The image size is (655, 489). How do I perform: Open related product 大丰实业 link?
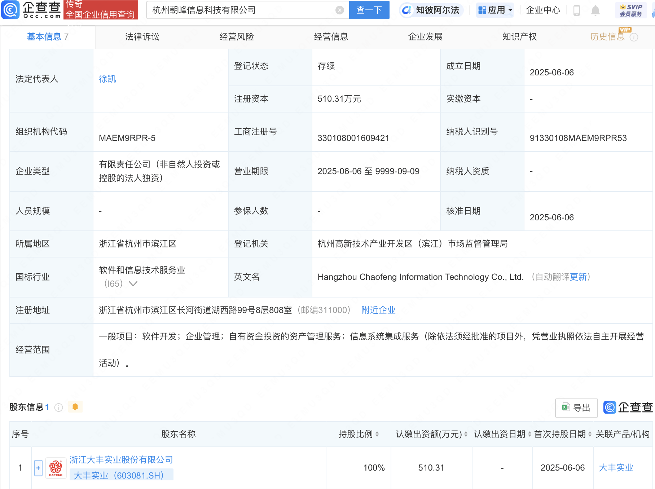click(616, 468)
